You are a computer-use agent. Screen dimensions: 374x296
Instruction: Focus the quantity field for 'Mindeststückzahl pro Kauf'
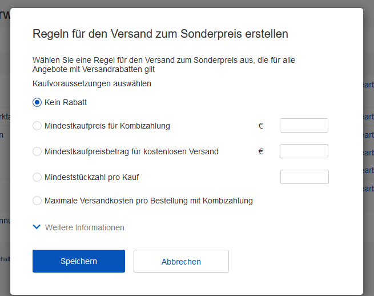304,177
